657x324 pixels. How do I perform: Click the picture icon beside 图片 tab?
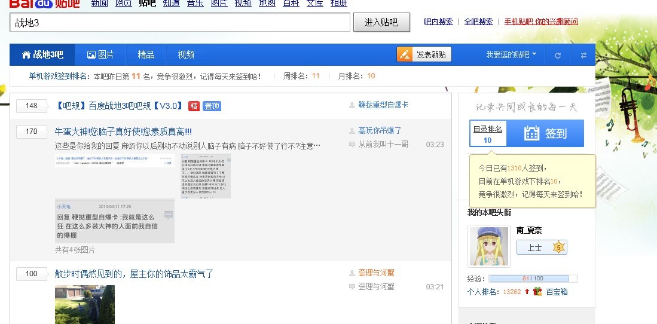click(91, 54)
